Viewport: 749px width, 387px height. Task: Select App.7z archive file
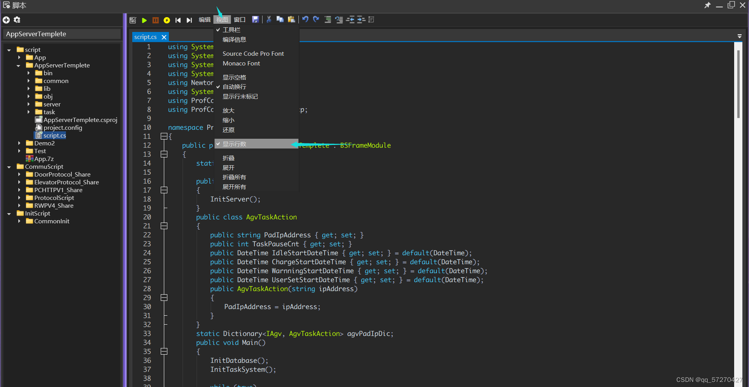(x=39, y=159)
